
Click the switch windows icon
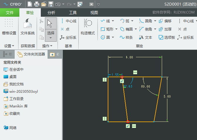(80, 4)
